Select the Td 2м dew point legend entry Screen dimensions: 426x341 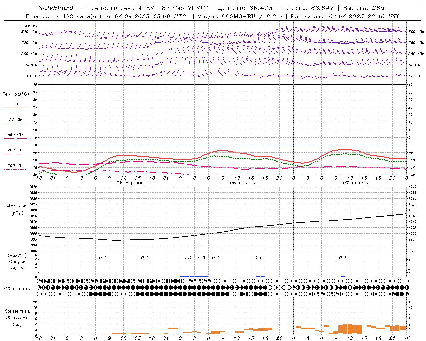point(16,119)
